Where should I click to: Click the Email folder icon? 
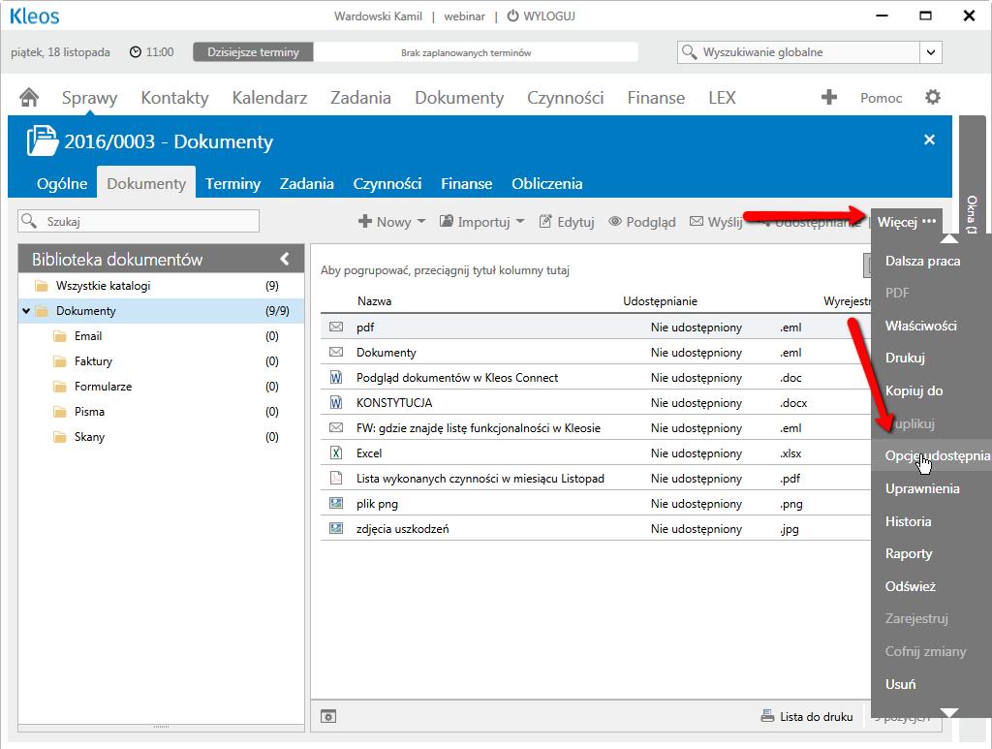coord(60,336)
